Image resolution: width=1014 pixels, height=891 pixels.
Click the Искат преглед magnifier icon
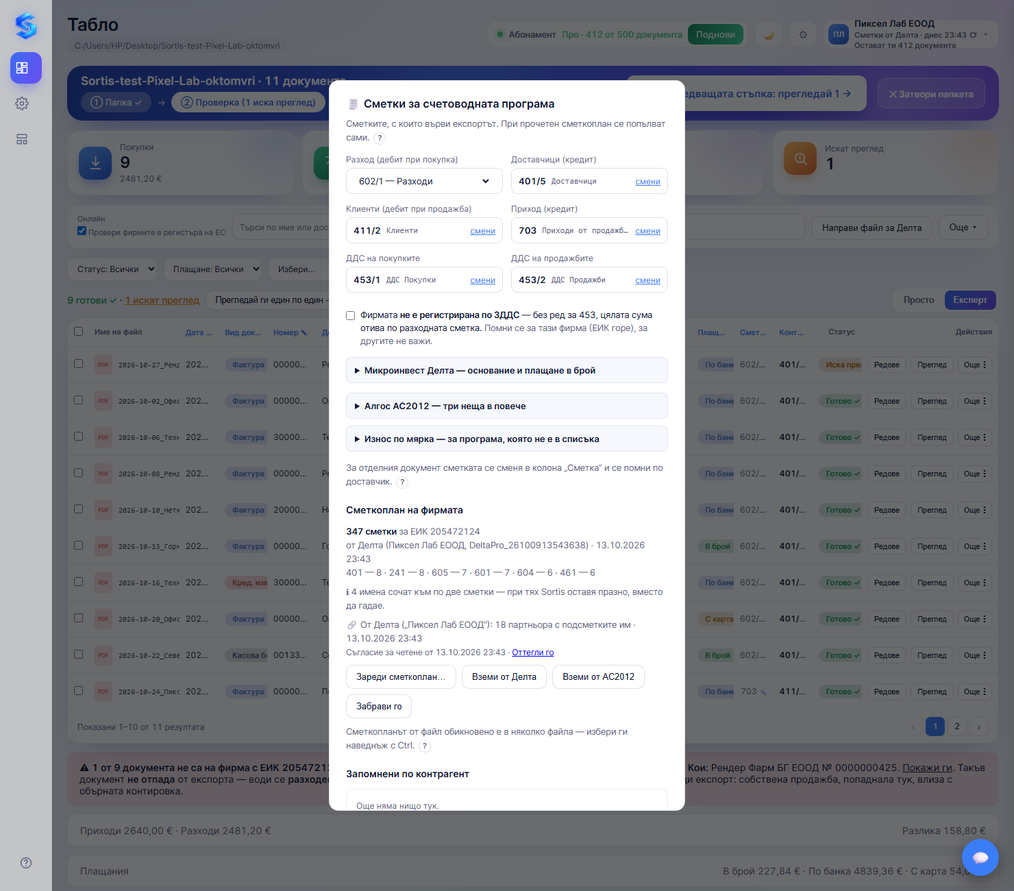click(800, 158)
